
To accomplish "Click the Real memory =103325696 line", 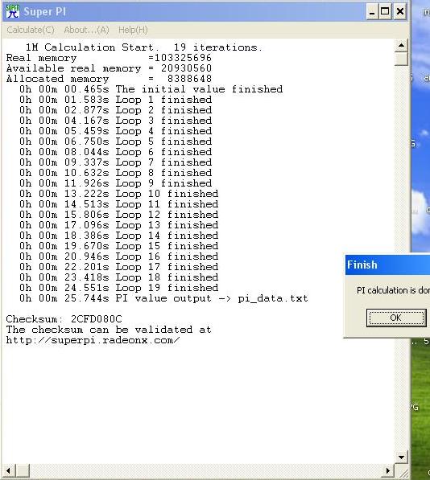I will tap(109, 58).
